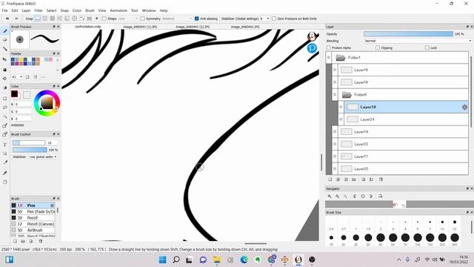Click the delete layer trash icon
474x267 pixels.
(381, 179)
